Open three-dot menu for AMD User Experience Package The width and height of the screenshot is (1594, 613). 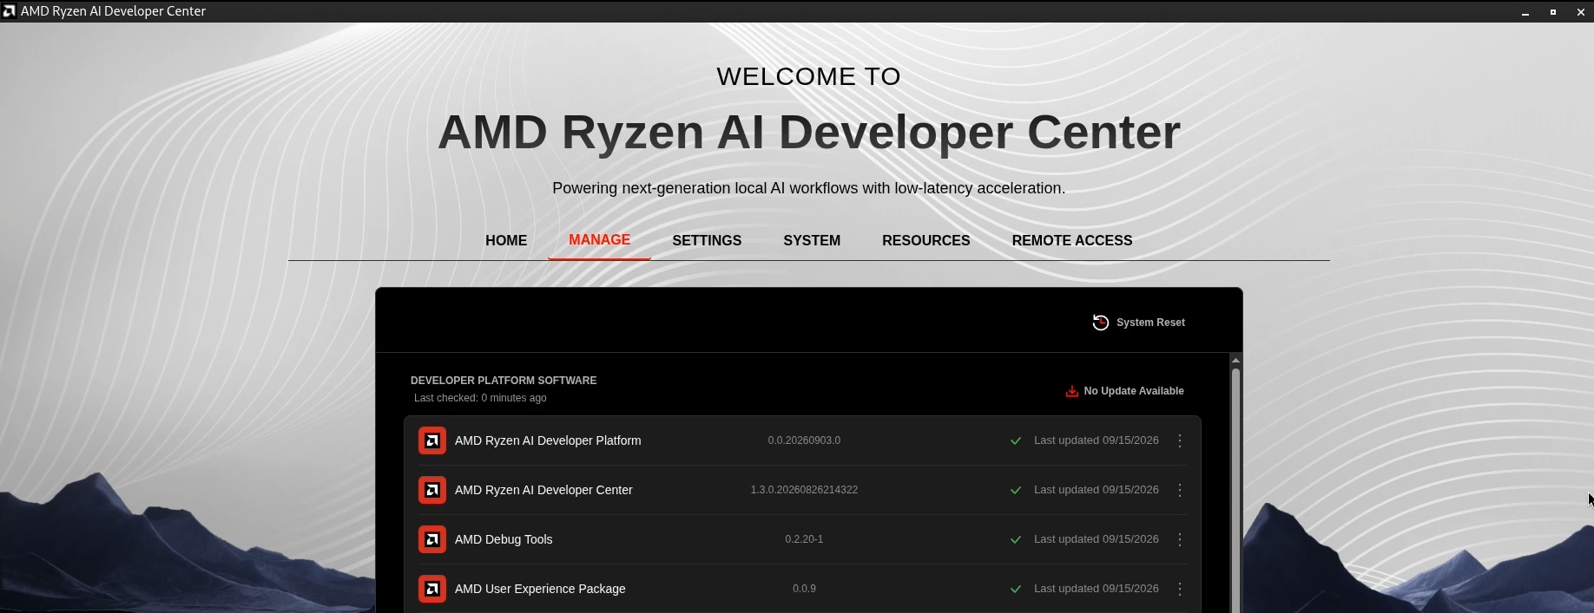click(x=1180, y=589)
